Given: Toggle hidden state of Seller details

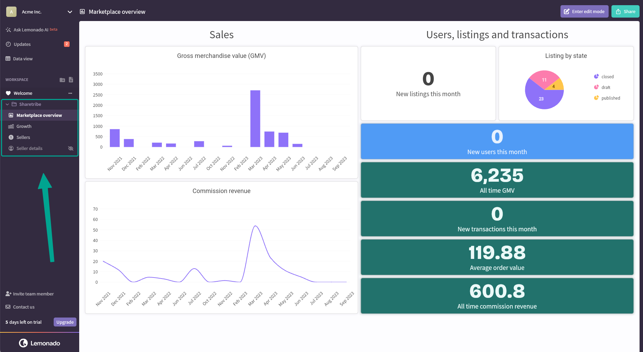Looking at the screenshot, I should pyautogui.click(x=71, y=148).
